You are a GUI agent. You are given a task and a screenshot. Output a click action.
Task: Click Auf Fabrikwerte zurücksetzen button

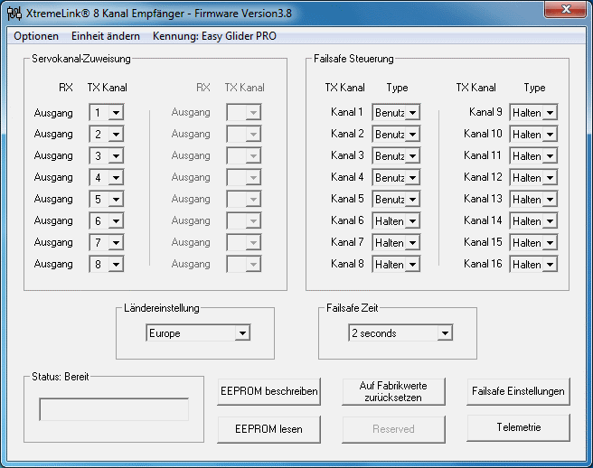(x=393, y=391)
